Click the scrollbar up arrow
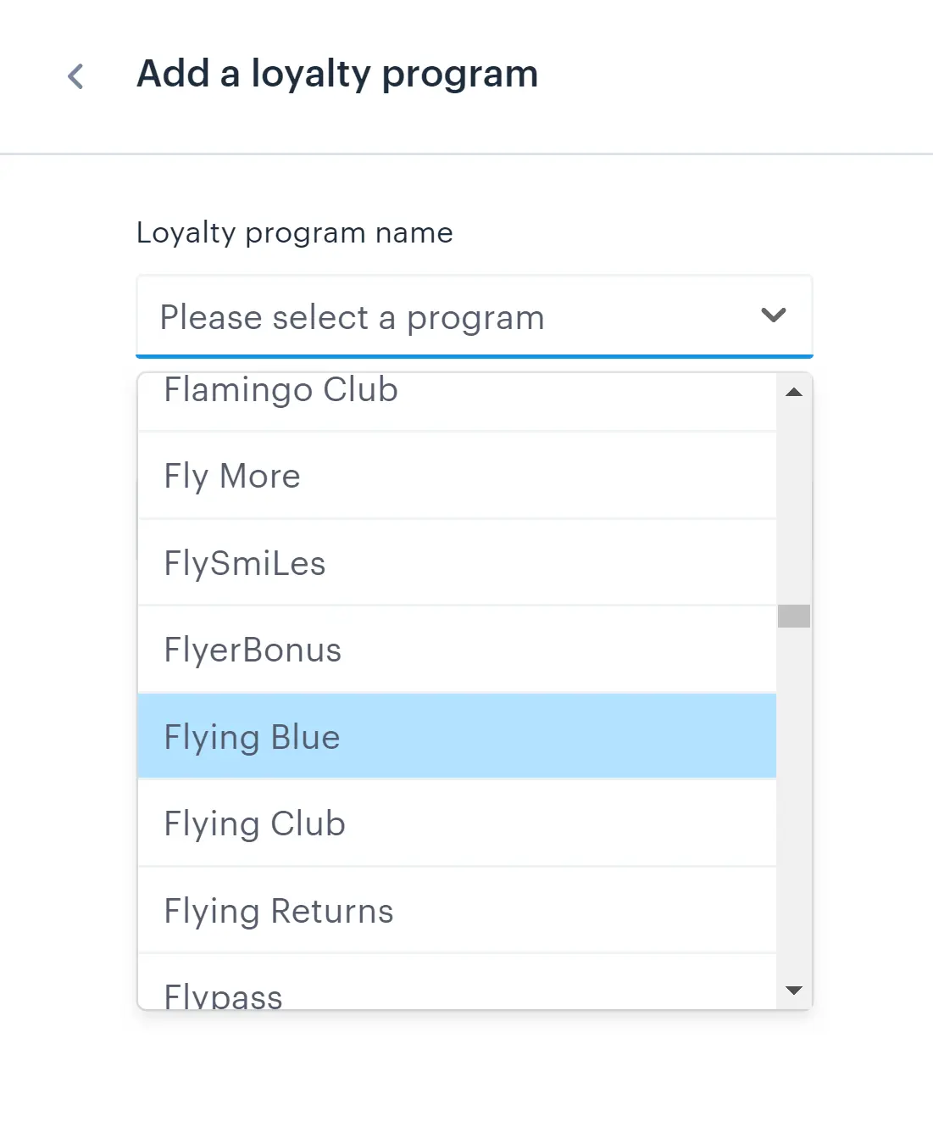The width and height of the screenshot is (933, 1122). click(794, 393)
